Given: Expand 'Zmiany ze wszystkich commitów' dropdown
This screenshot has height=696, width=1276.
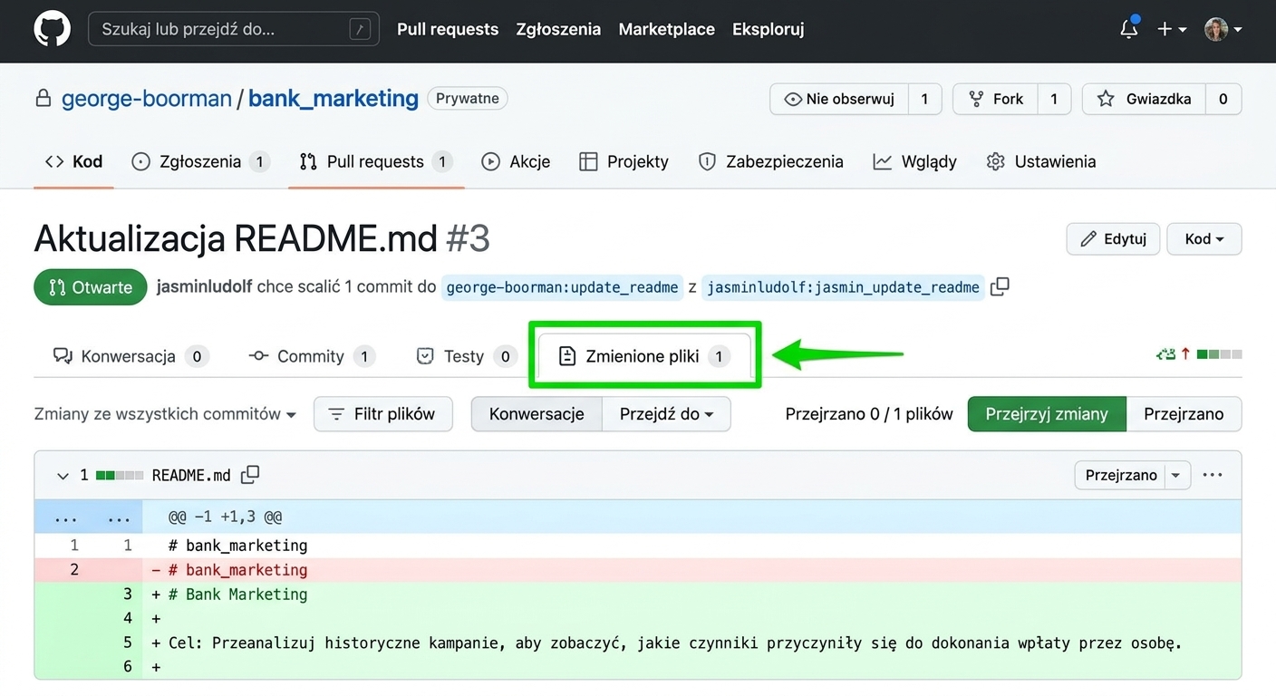Looking at the screenshot, I should pos(165,414).
